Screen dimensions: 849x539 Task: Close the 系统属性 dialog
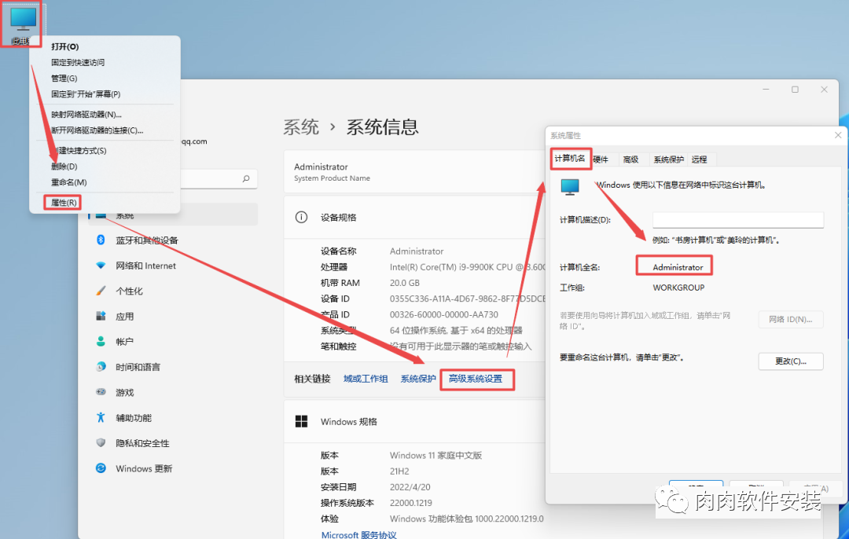point(838,135)
